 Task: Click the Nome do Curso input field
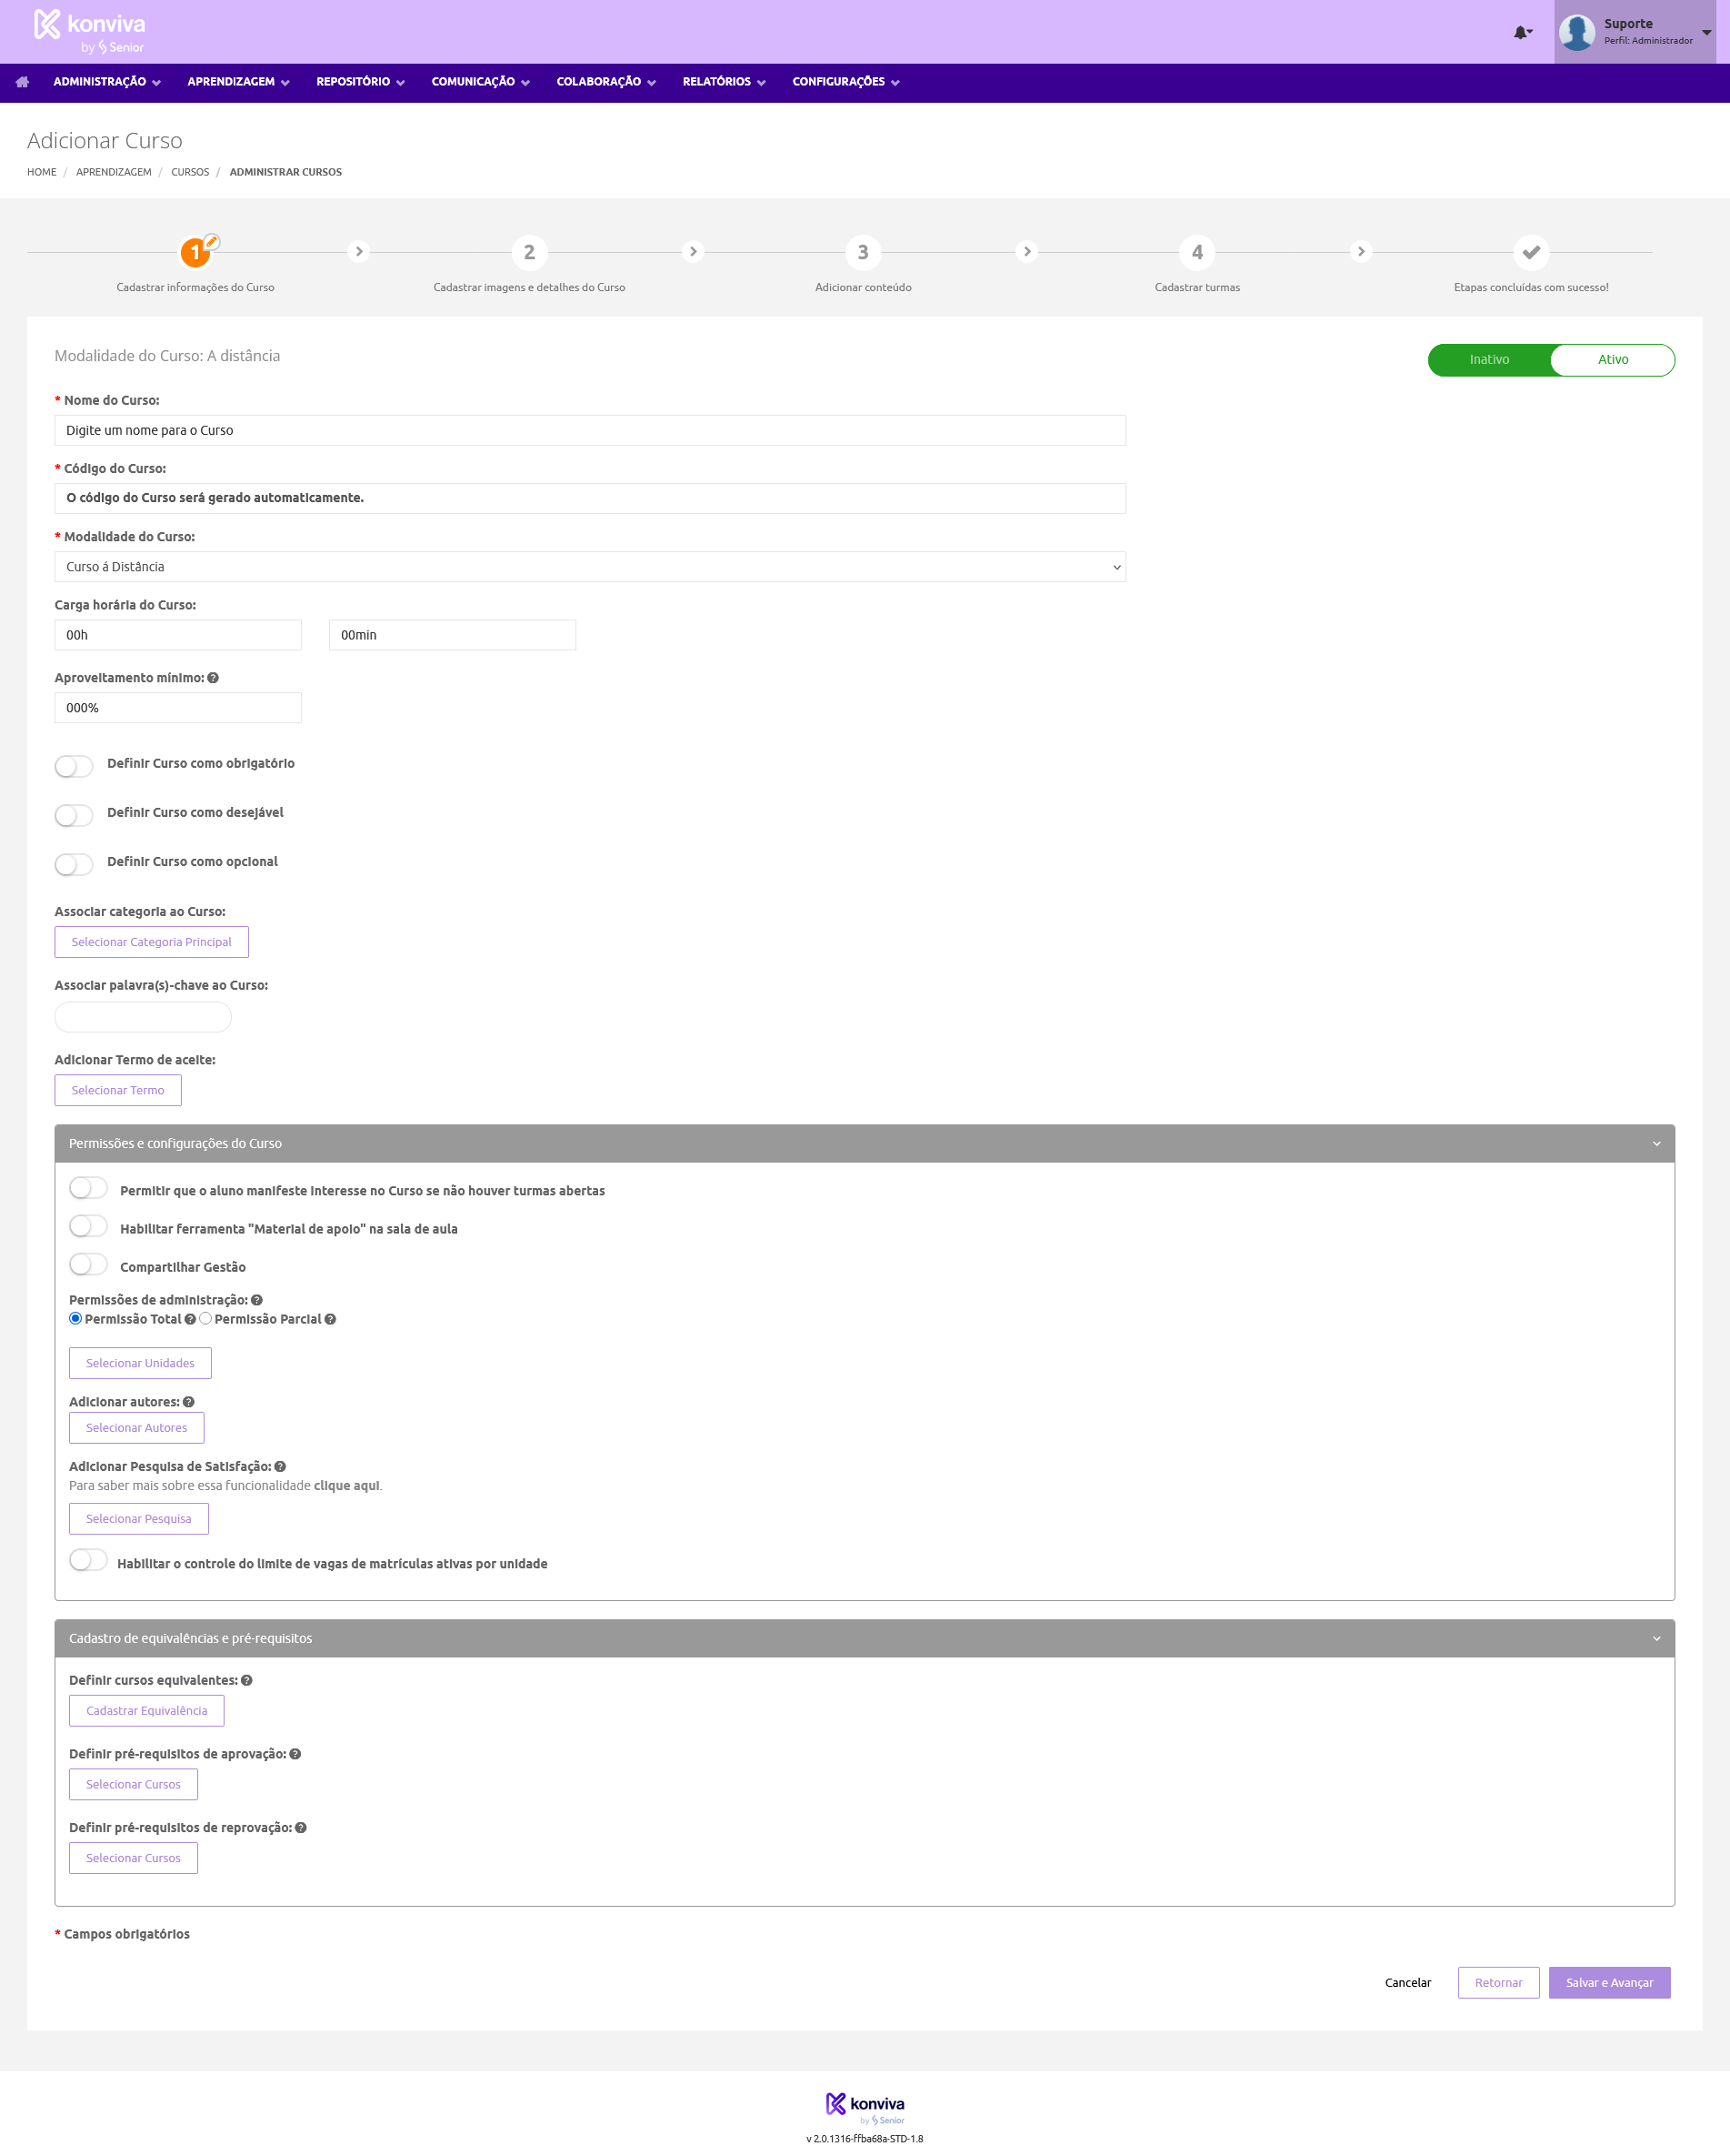(x=590, y=430)
